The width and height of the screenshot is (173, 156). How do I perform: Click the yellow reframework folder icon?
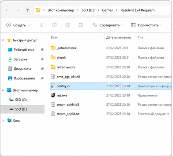point(53,67)
